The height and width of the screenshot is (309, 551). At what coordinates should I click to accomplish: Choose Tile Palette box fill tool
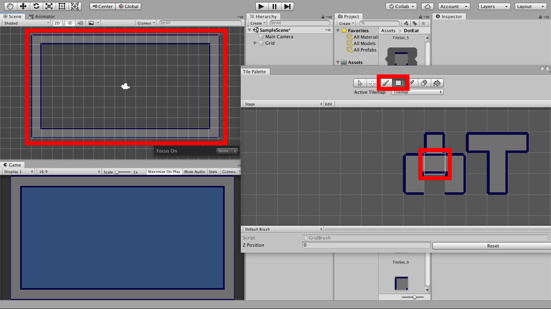tap(398, 83)
